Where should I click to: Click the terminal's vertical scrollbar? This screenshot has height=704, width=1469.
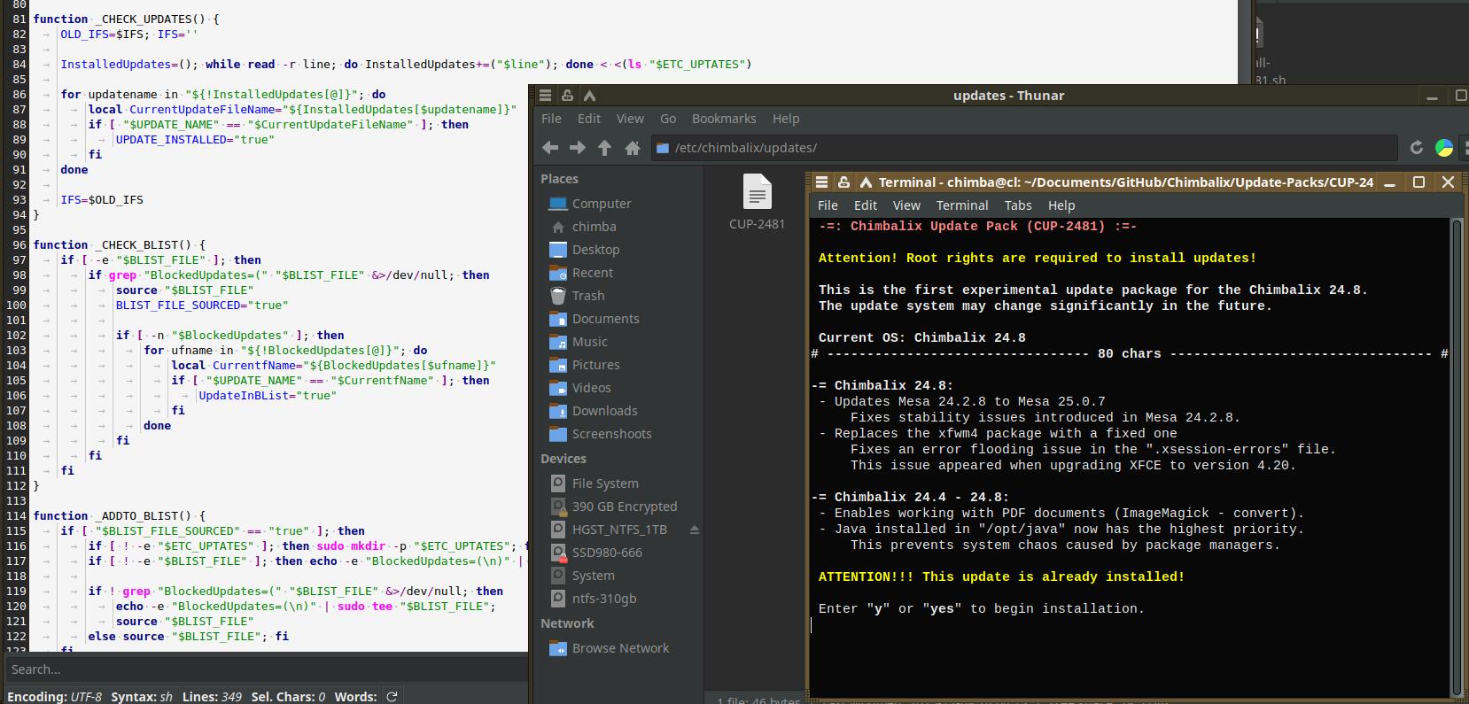(1456, 443)
